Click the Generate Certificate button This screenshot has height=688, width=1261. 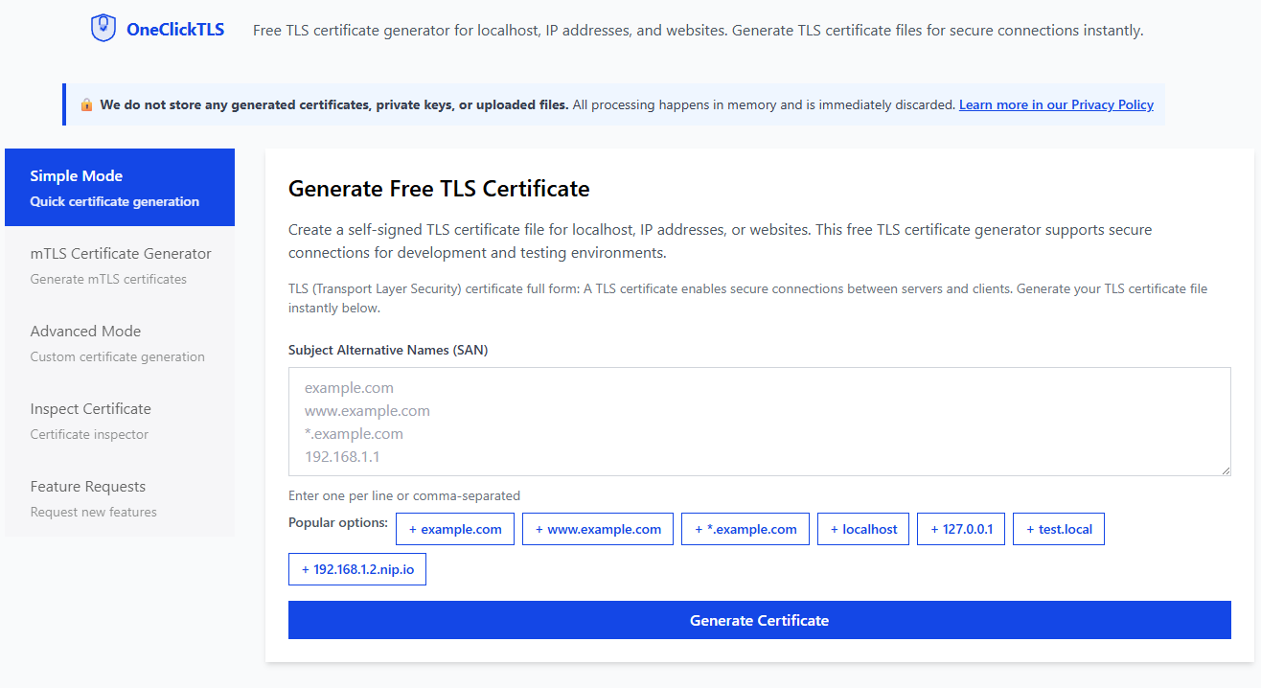pos(759,620)
